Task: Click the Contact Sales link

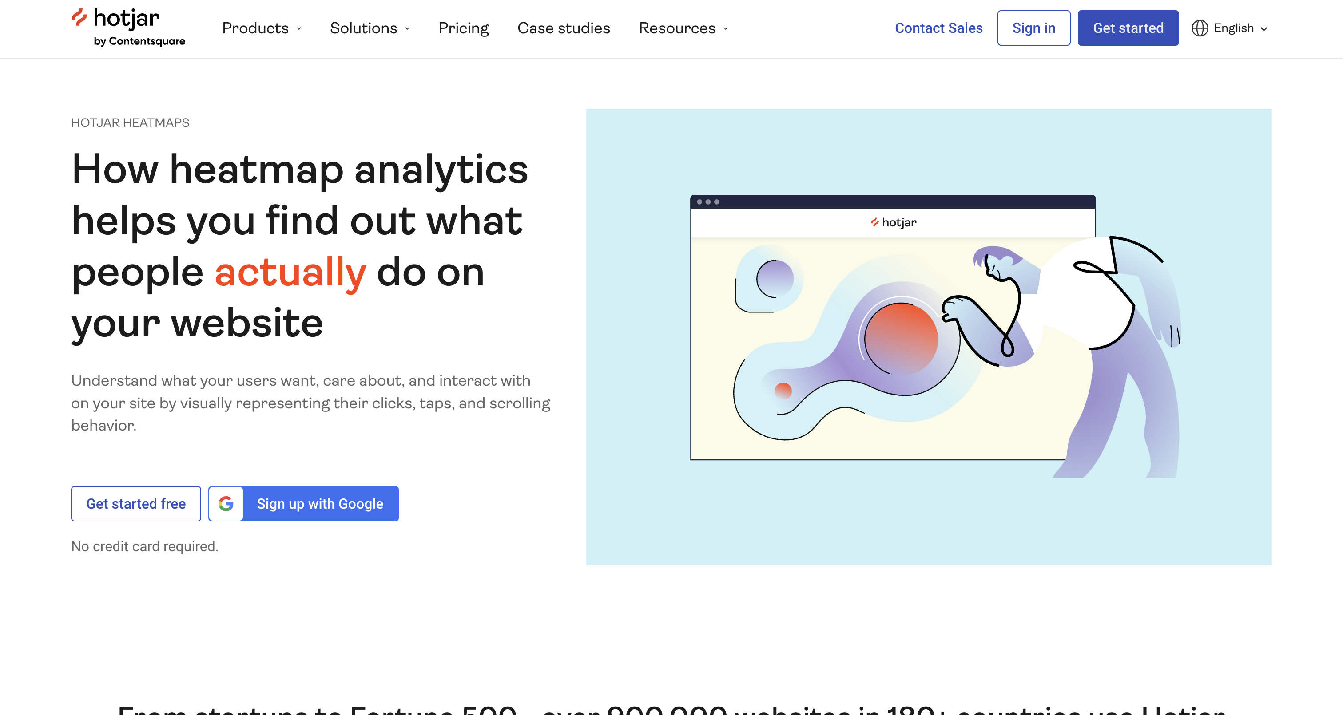Action: click(939, 28)
